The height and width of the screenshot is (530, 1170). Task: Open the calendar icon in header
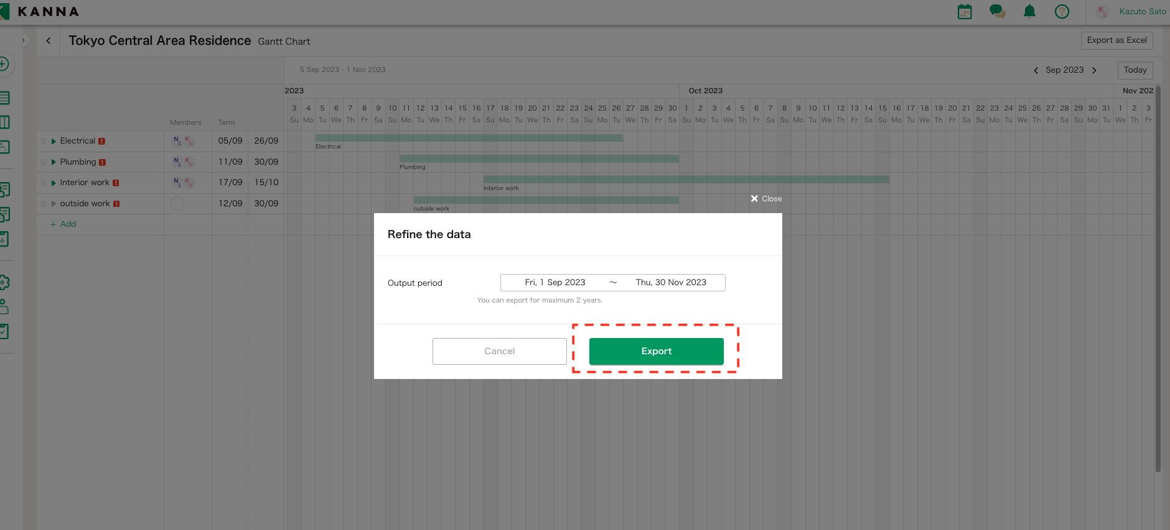965,12
